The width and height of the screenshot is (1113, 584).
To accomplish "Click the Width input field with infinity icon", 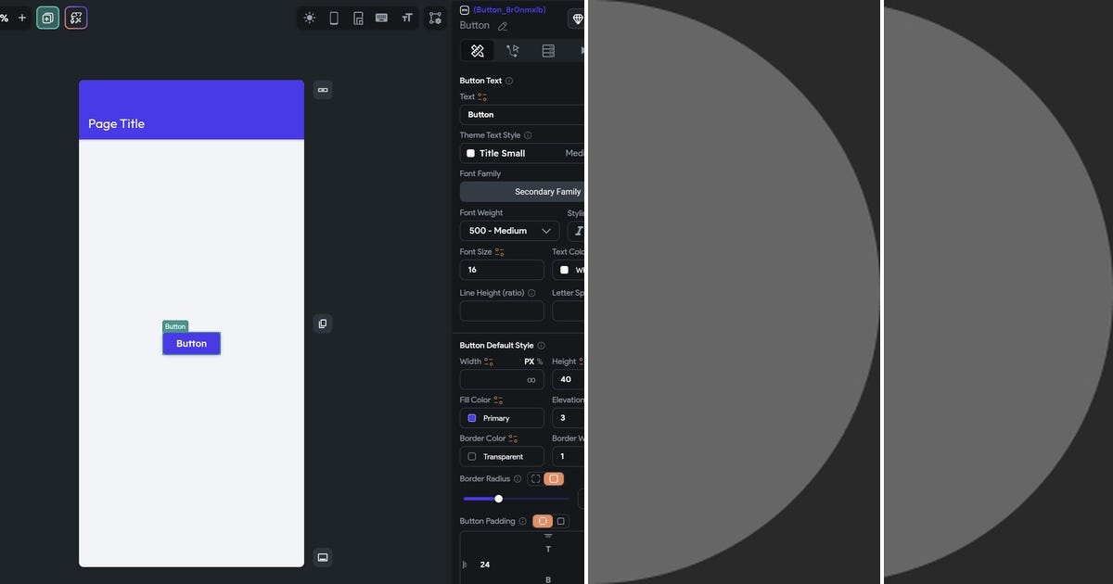I will [x=502, y=379].
